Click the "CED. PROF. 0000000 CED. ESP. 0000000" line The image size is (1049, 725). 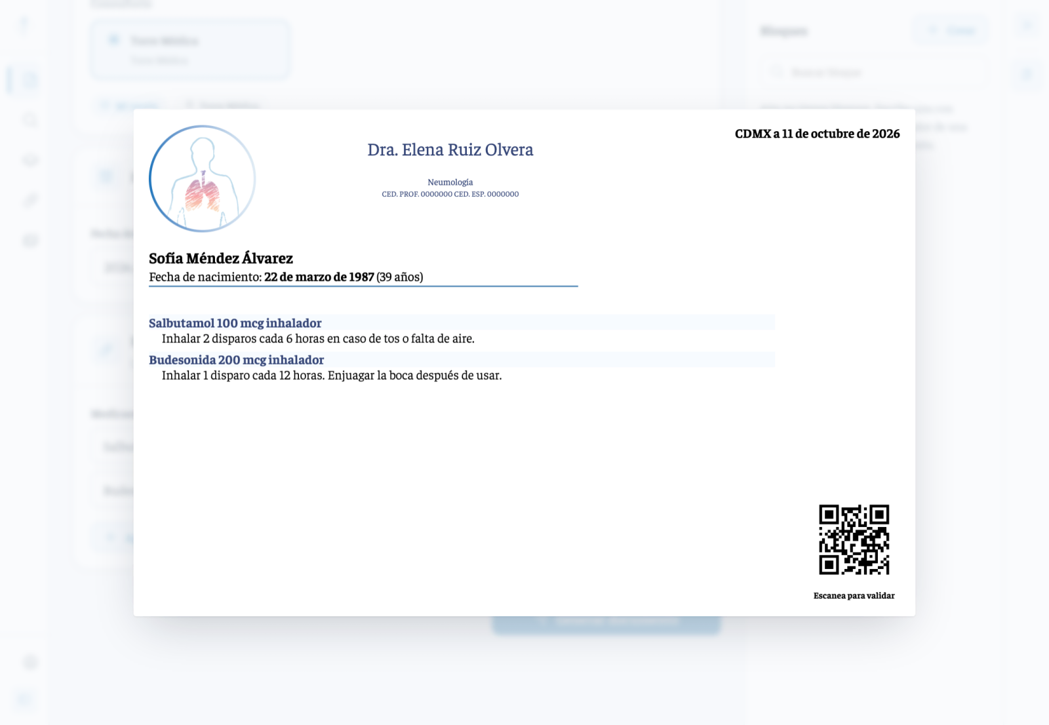[x=450, y=194]
